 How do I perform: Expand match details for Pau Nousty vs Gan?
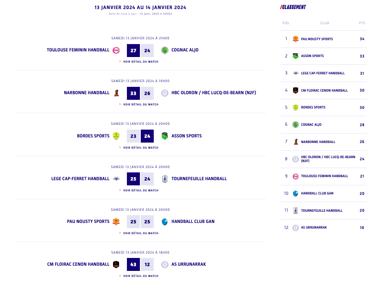[x=140, y=233]
